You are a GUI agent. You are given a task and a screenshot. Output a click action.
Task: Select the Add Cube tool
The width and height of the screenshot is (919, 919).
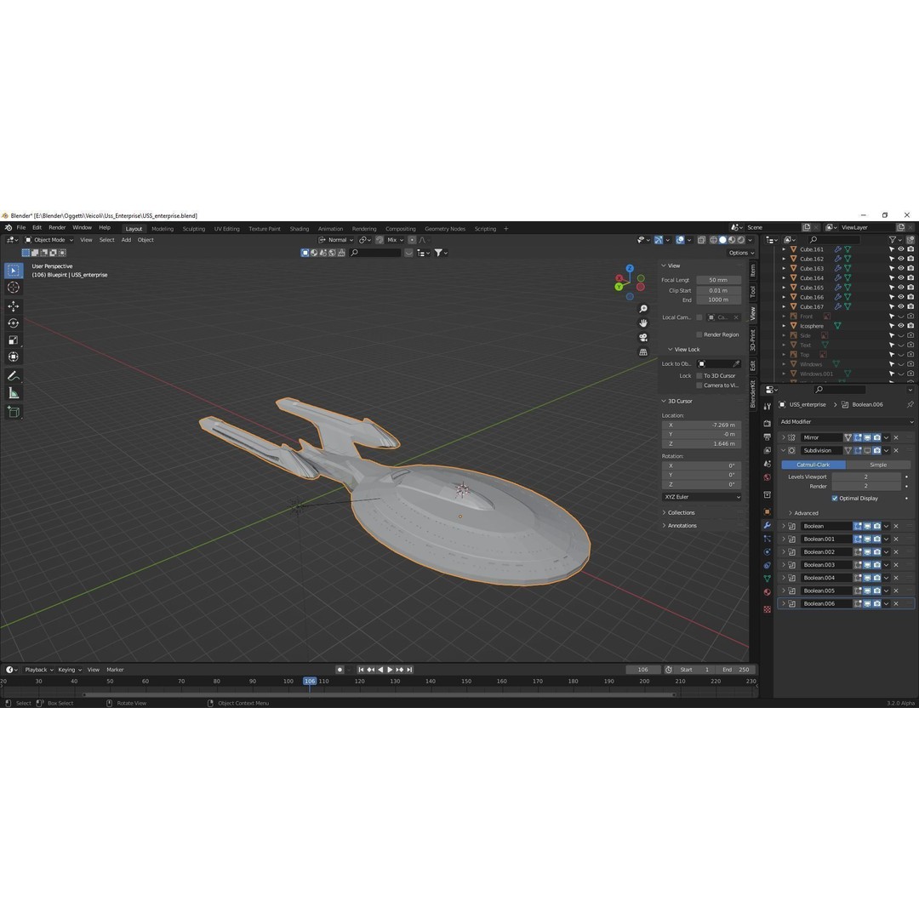(x=14, y=412)
